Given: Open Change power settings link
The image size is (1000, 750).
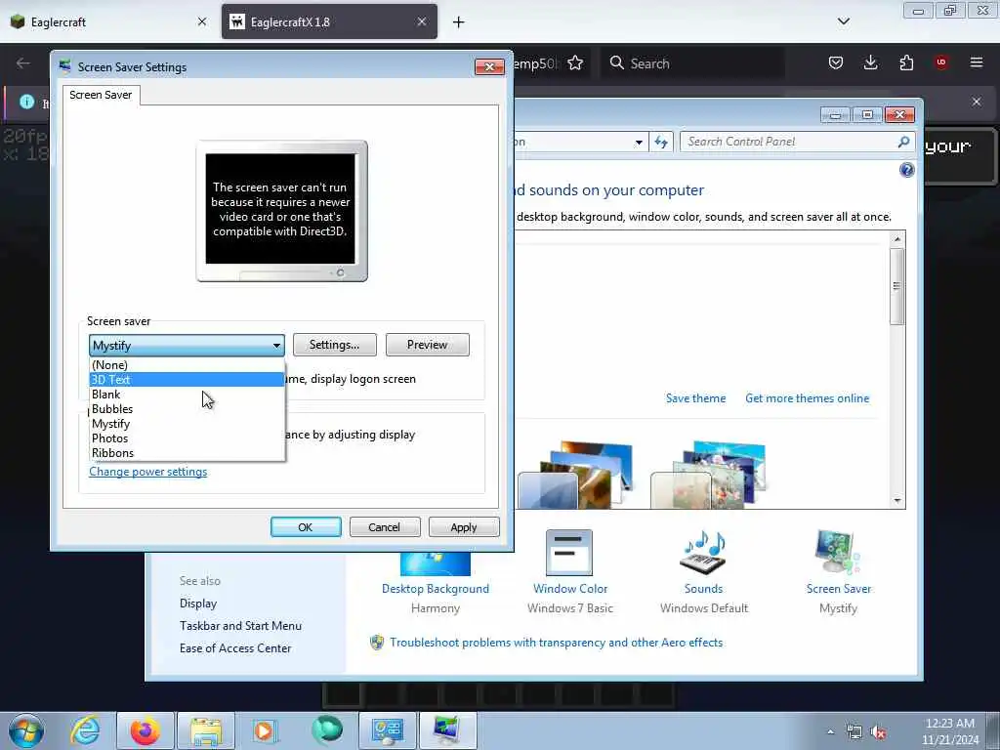Looking at the screenshot, I should [x=148, y=472].
